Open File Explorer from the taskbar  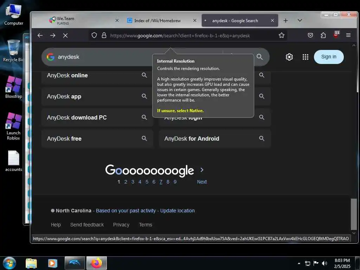point(31,263)
